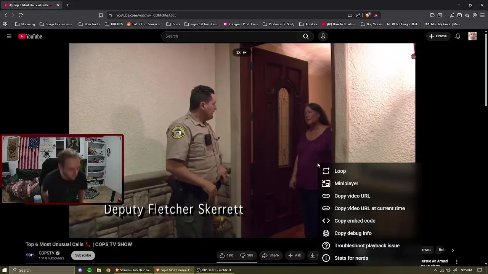This screenshot has height=274, width=488.
Task: Open the YouTube guide hamburger menu
Action: pyautogui.click(x=9, y=36)
